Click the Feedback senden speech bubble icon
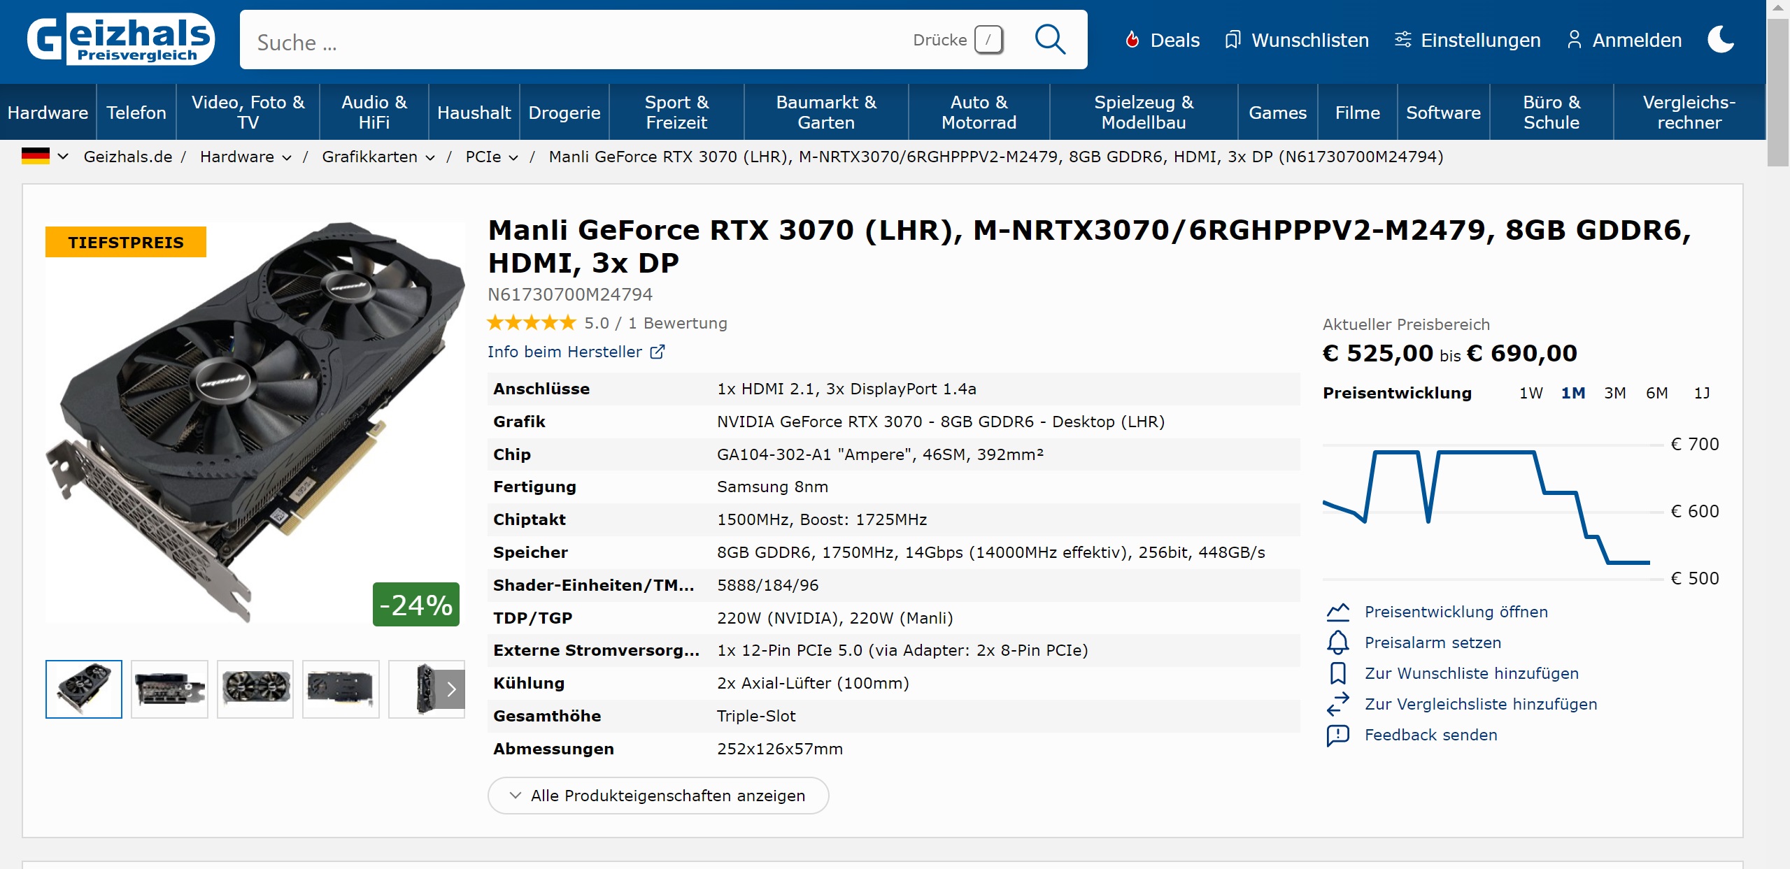Image resolution: width=1790 pixels, height=869 pixels. 1337,735
